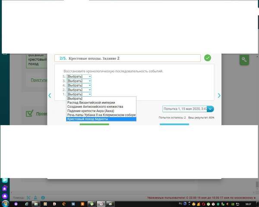Image resolution: width=259 pixels, height=207 pixels.
Task: Open the dropdown numbered 3
Action: point(79,81)
